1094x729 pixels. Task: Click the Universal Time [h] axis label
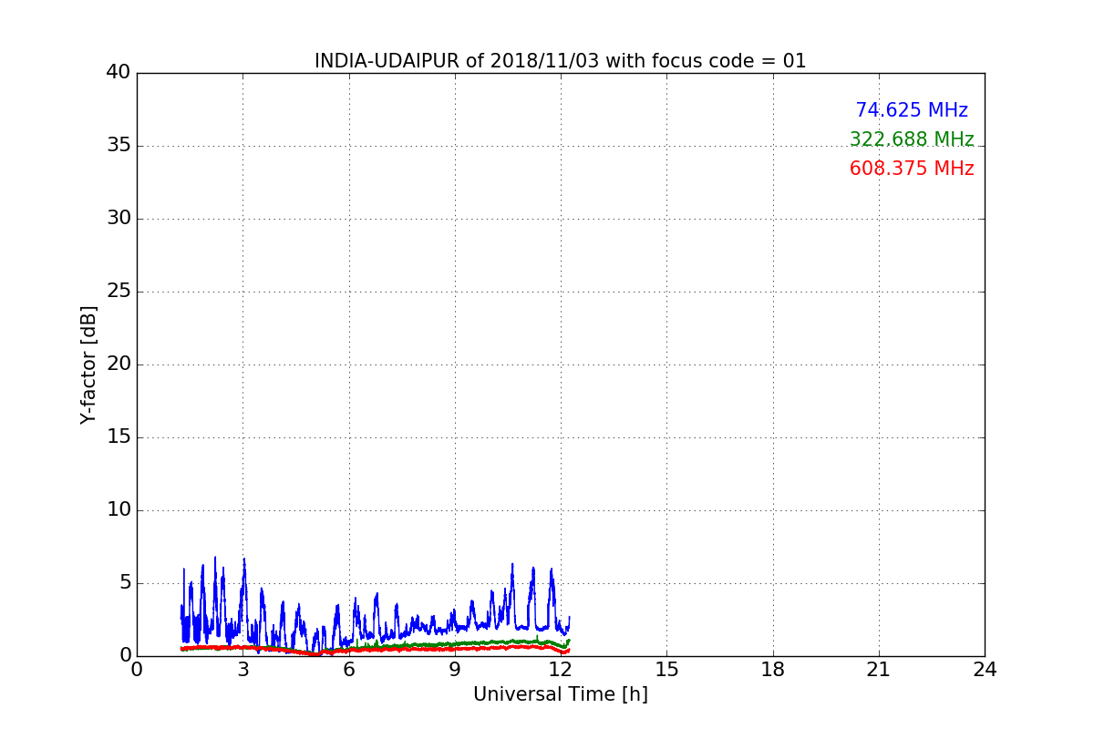(x=560, y=694)
